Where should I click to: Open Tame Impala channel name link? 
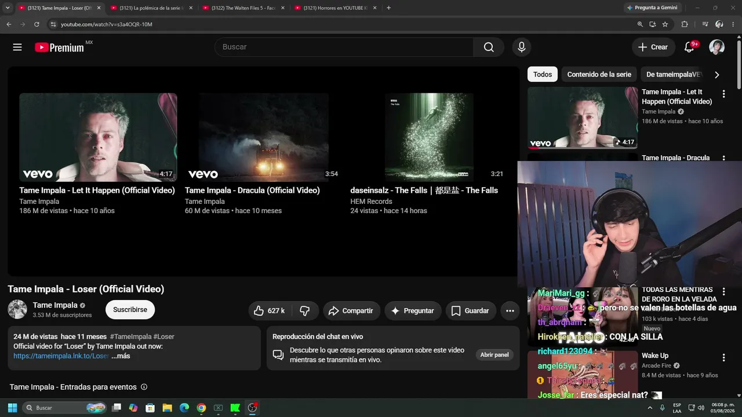55,305
